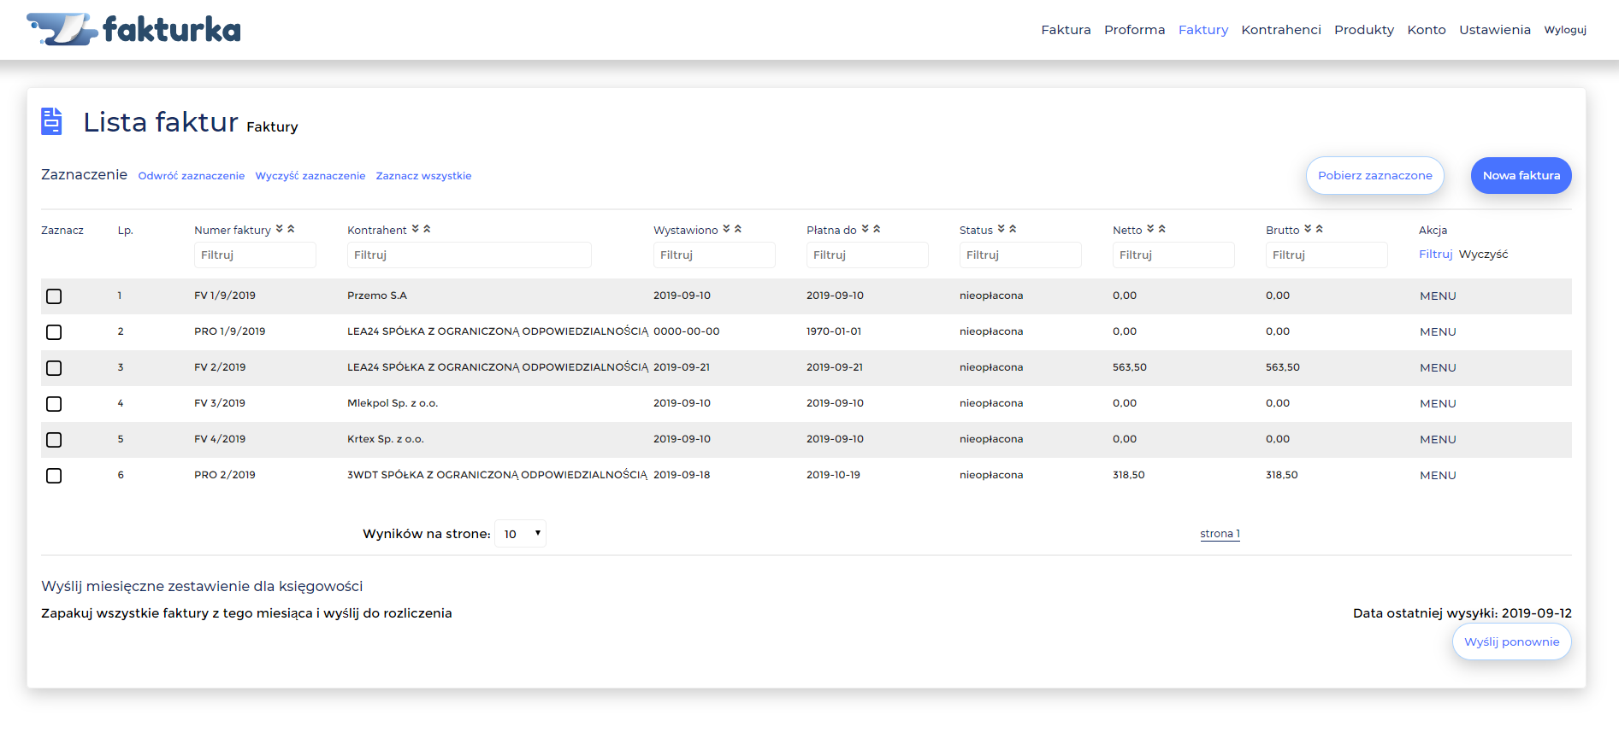The height and width of the screenshot is (744, 1619).
Task: Open MENU for the Przemo S.A invoice
Action: [1438, 296]
